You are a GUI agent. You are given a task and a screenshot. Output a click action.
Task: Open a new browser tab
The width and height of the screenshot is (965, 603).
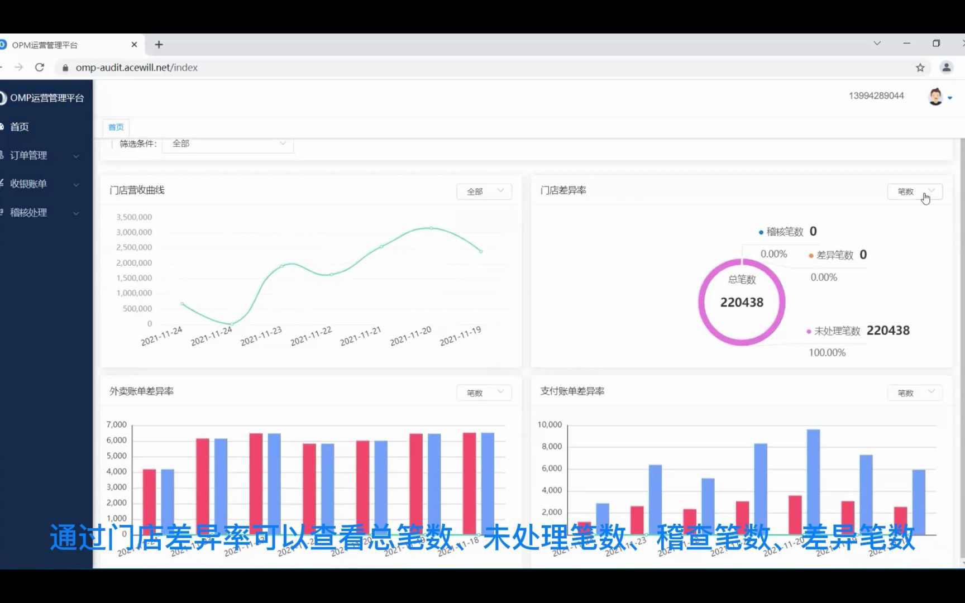(x=159, y=45)
